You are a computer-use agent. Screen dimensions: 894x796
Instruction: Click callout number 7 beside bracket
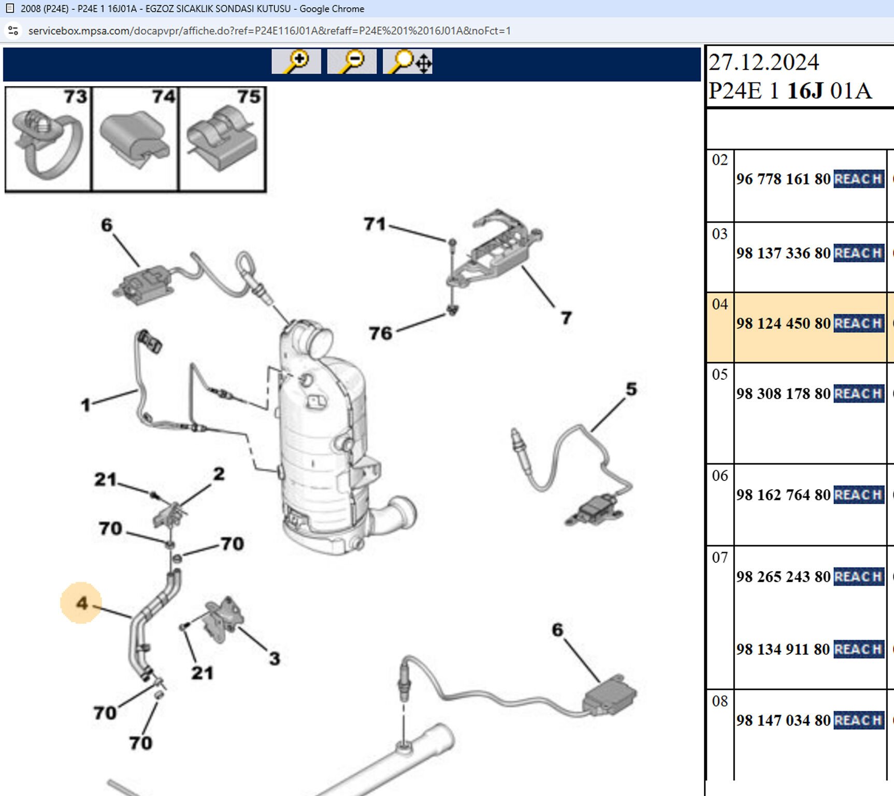(x=566, y=317)
